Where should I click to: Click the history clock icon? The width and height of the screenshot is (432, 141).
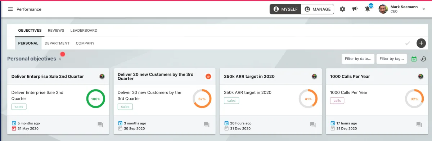pyautogui.click(x=423, y=59)
